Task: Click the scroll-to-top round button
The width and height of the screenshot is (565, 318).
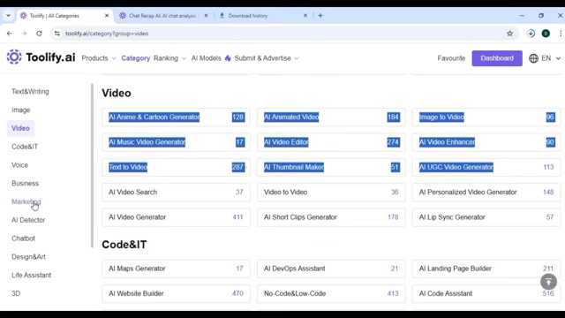Action: (x=548, y=282)
